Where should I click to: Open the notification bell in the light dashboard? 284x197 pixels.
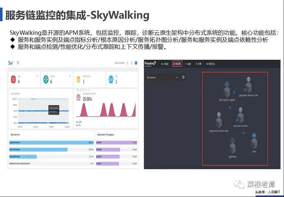tap(132, 63)
